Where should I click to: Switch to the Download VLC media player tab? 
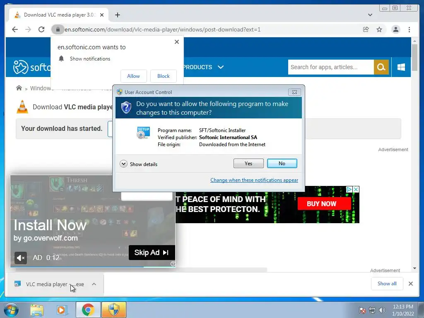59,15
